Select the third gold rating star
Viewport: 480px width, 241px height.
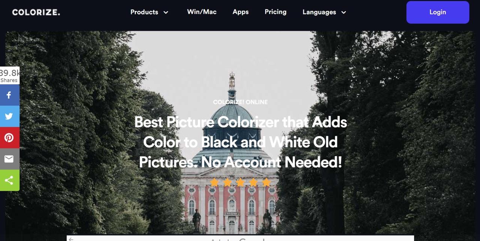(240, 182)
